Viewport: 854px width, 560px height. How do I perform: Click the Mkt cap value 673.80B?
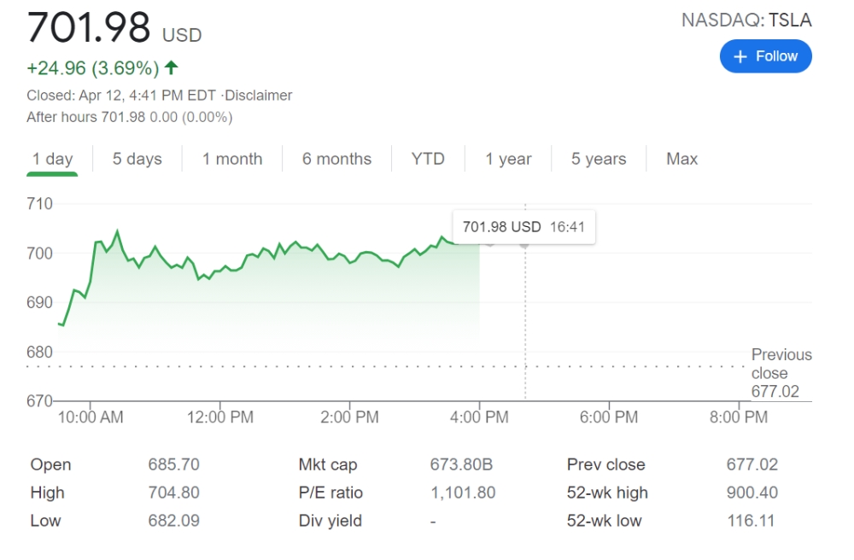(461, 465)
